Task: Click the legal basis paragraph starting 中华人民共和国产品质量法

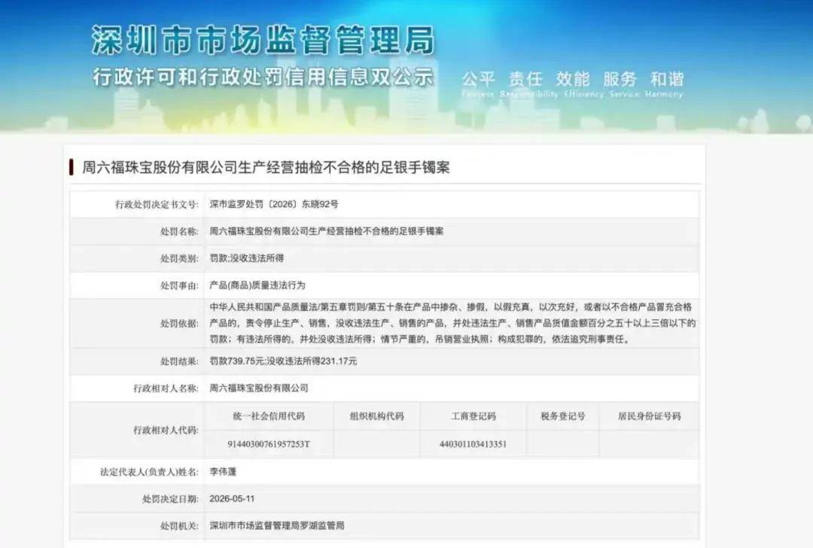Action: (452, 323)
